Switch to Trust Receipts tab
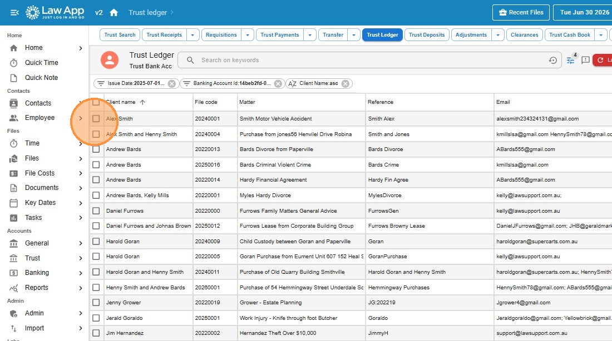The width and height of the screenshot is (612, 341). (164, 35)
